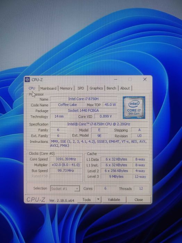Screen dimensions: 182x243
Task: Click the Package value Socket 1440 FCBGA
Action: pyautogui.click(x=83, y=111)
